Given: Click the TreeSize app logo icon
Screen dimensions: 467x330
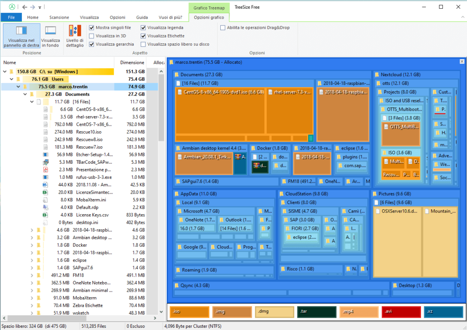Looking at the screenshot, I should (x=12, y=7).
